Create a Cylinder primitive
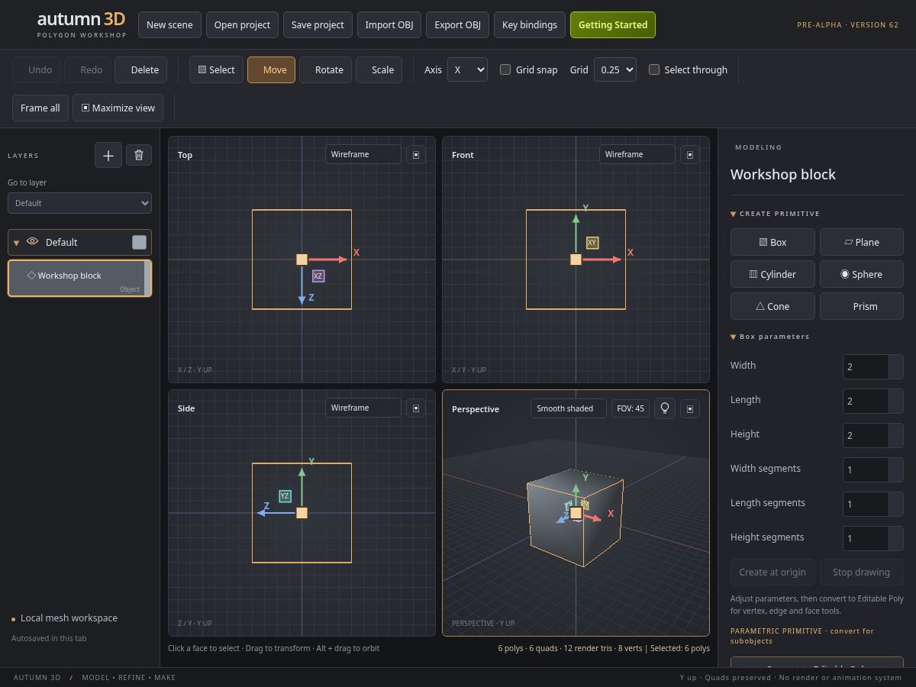Viewport: 916px width, 687px height. click(x=772, y=274)
